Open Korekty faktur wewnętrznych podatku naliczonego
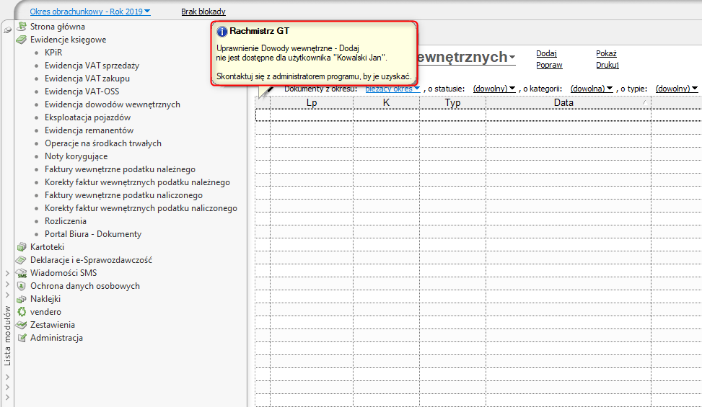The image size is (702, 407). (x=141, y=207)
